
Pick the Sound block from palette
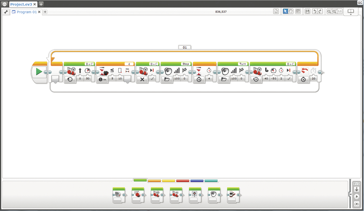pos(214,195)
